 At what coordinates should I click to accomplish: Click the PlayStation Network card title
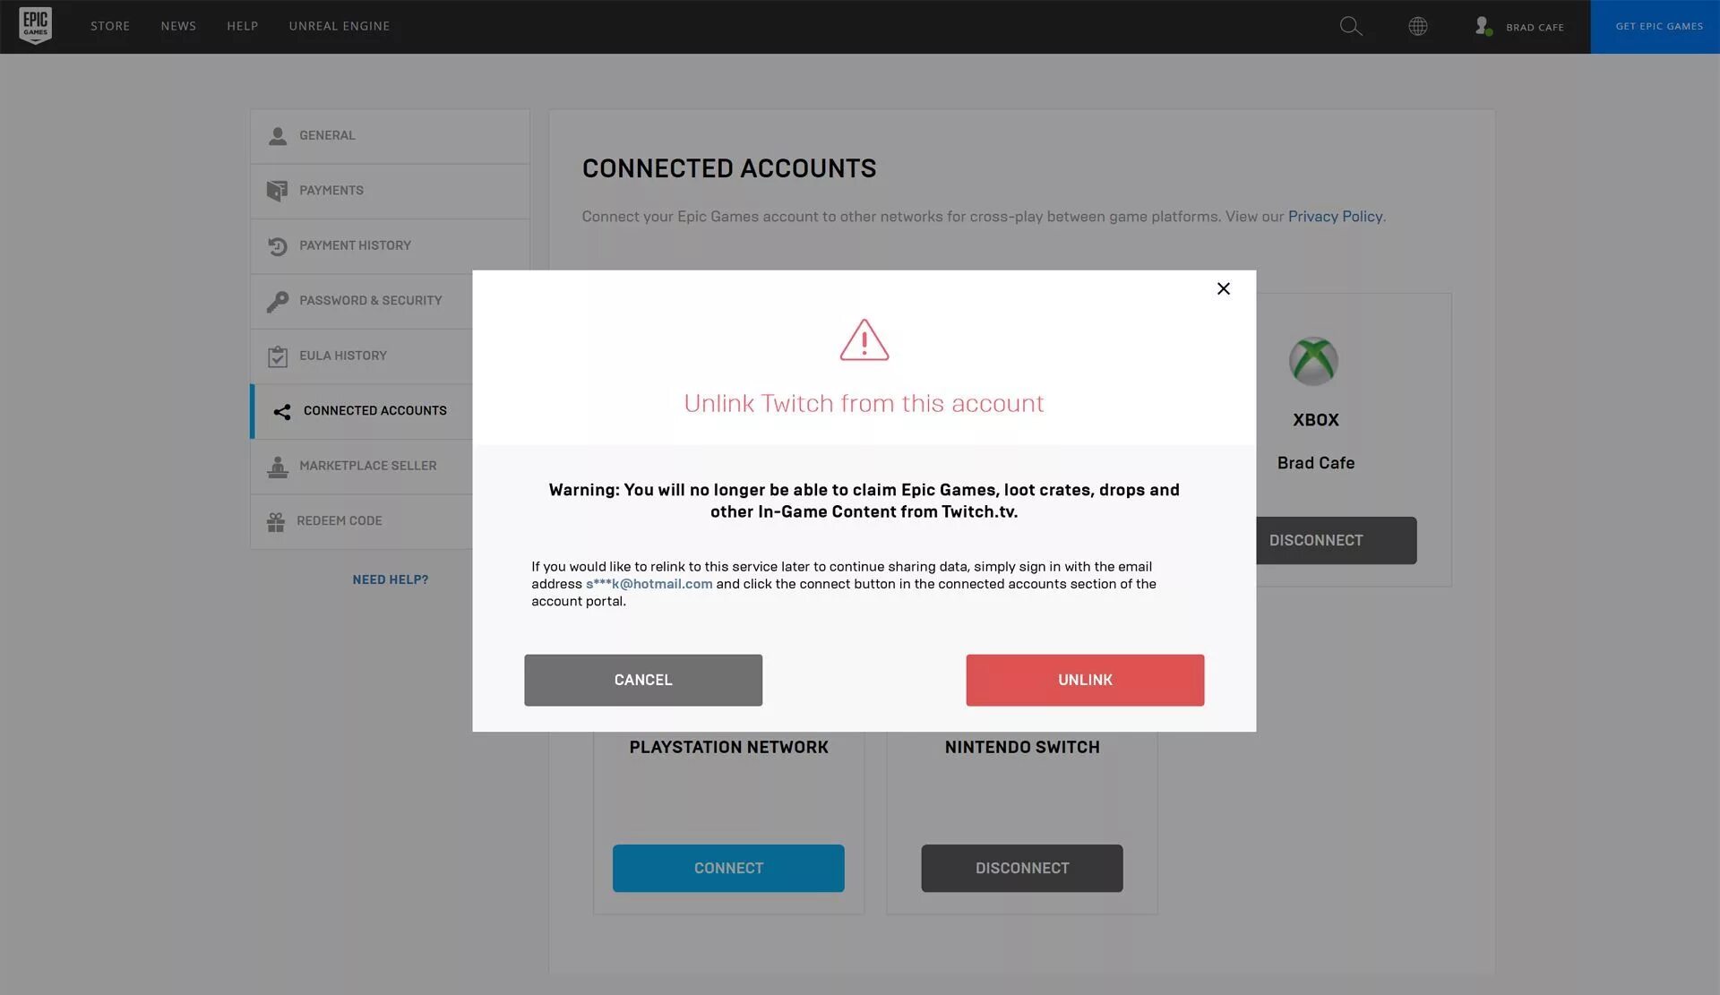click(x=728, y=747)
